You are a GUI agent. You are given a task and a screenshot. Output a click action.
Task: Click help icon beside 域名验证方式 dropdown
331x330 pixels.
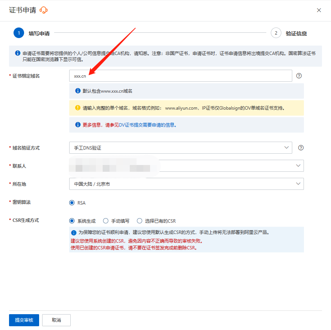click(301, 148)
